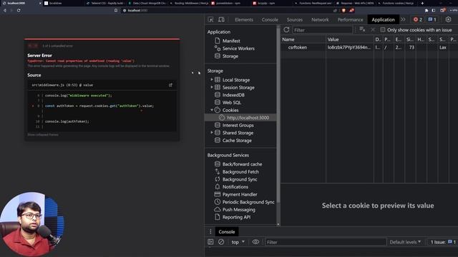
Task: Collapse the Cookies tree node
Action: coord(212,110)
